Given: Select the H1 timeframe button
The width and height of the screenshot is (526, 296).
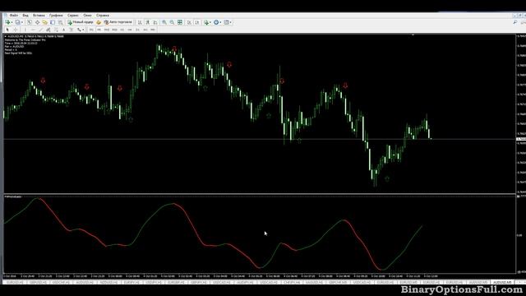Looking at the screenshot, I should (122, 30).
